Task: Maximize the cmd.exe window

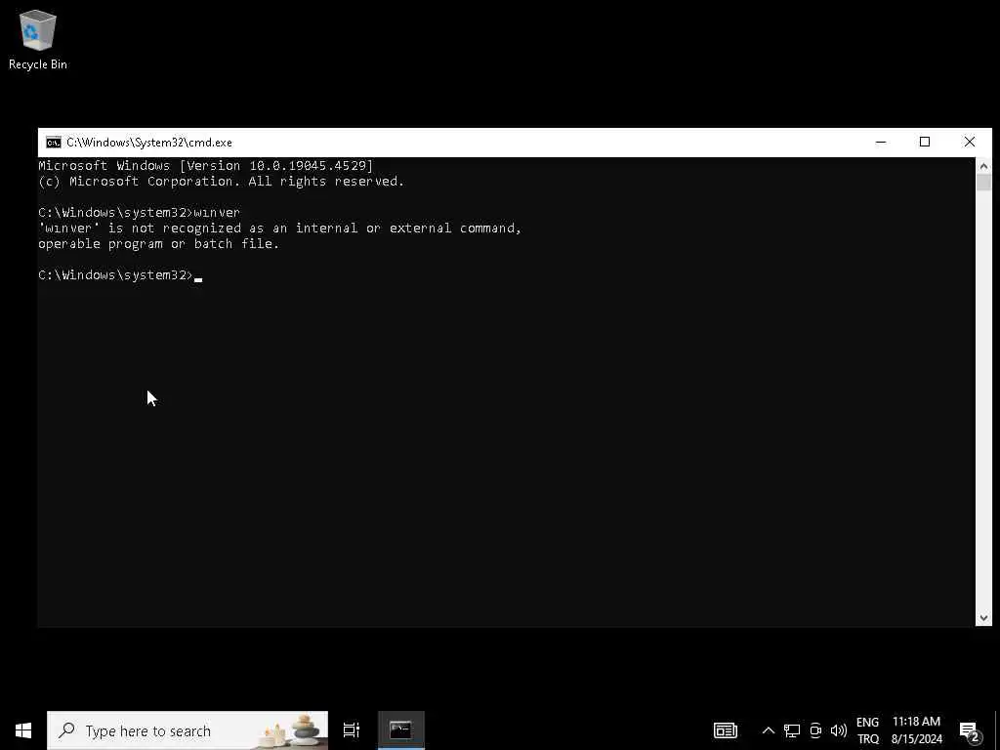Action: (925, 143)
